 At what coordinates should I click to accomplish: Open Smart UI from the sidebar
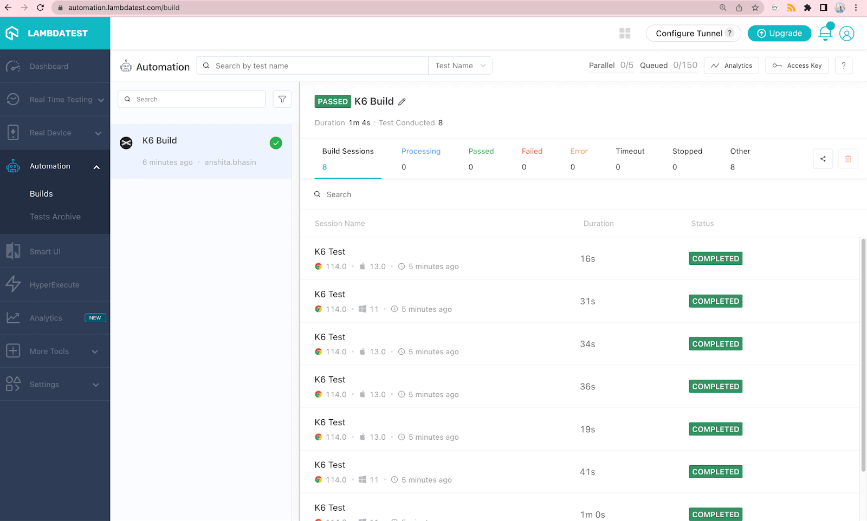coord(46,251)
